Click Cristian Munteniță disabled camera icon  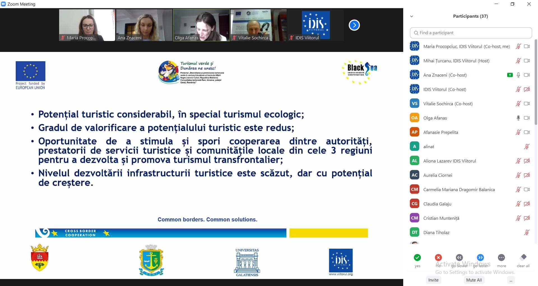(527, 218)
